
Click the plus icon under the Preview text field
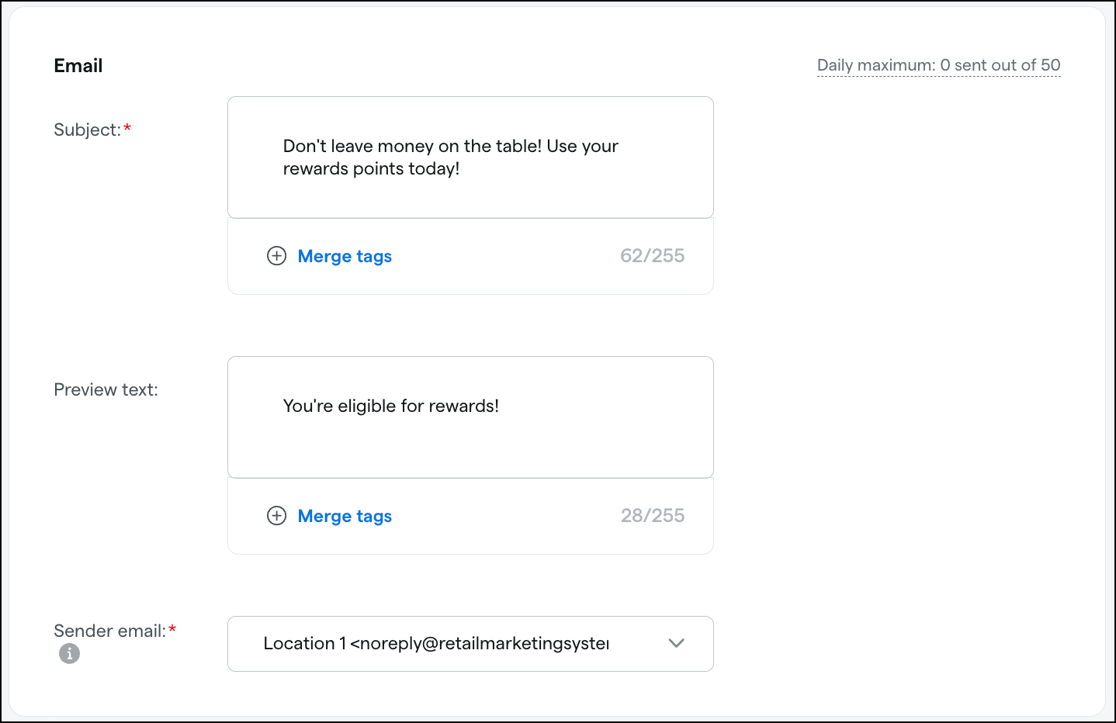tap(276, 516)
